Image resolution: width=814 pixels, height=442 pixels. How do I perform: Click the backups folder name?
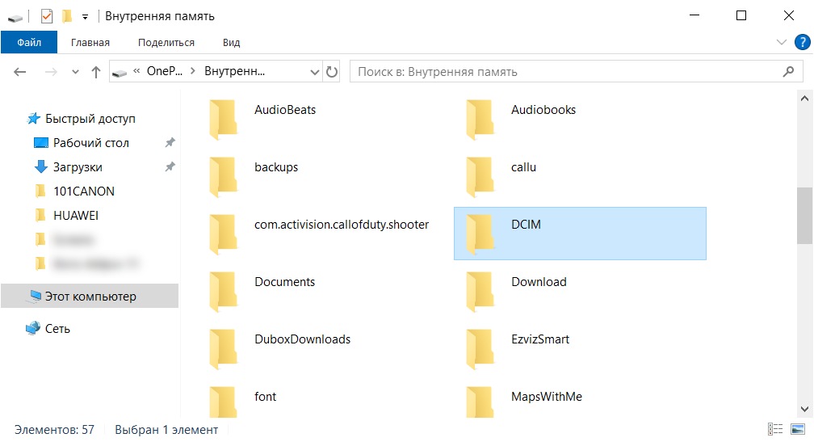(x=276, y=167)
